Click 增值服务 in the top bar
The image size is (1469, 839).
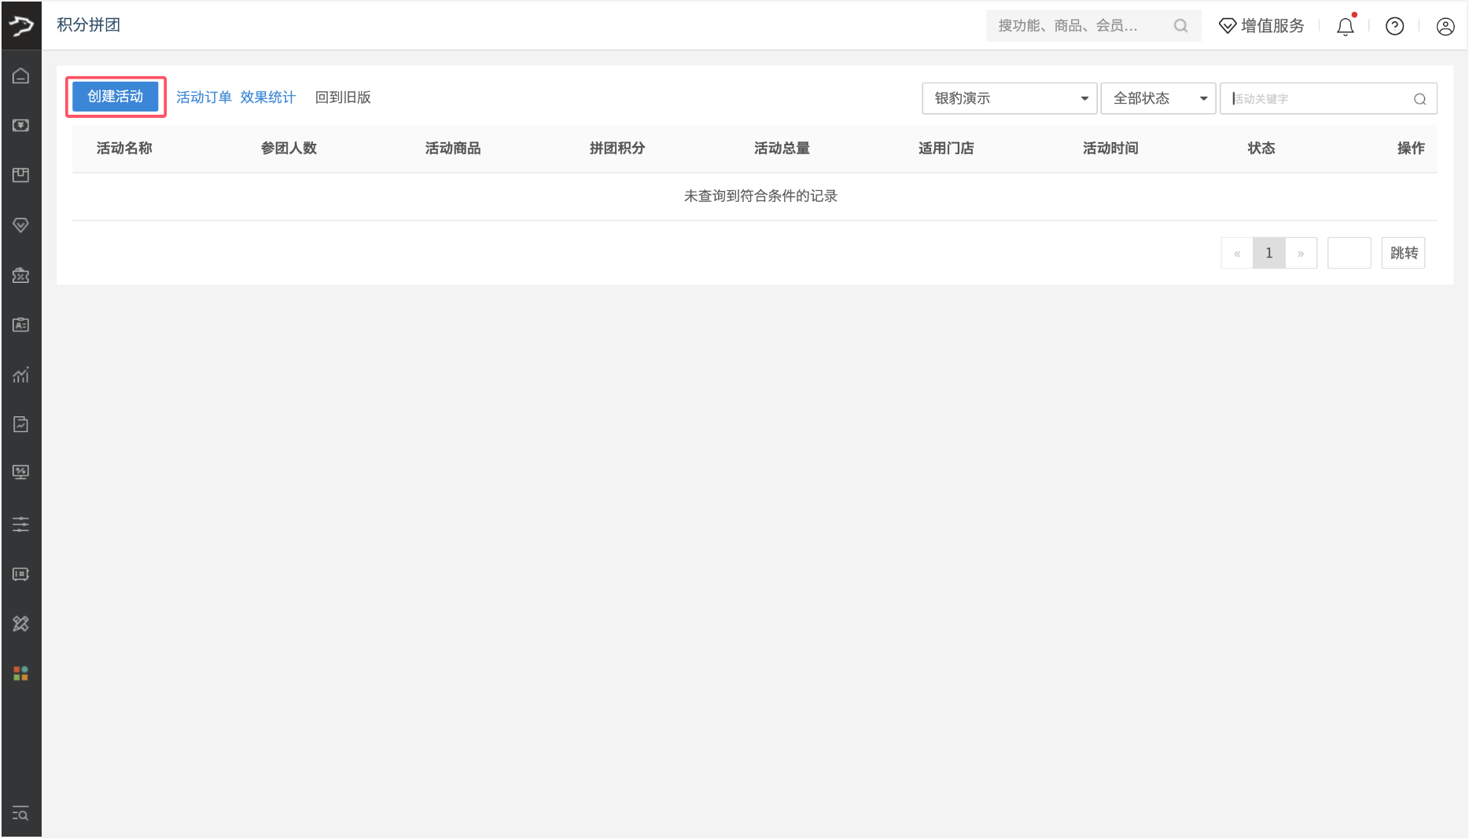pyautogui.click(x=1261, y=26)
